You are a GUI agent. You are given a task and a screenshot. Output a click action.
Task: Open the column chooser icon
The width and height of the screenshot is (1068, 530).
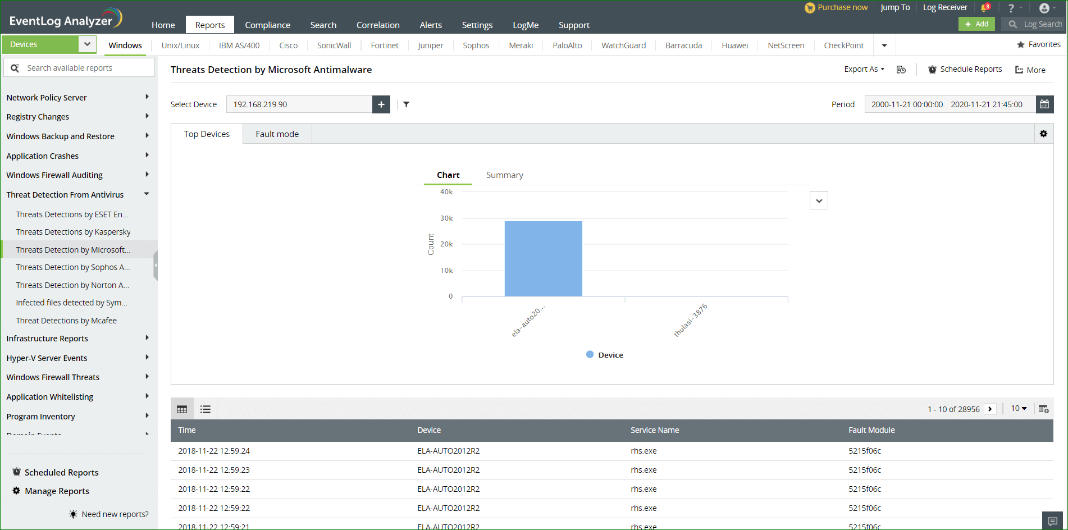pyautogui.click(x=1043, y=409)
